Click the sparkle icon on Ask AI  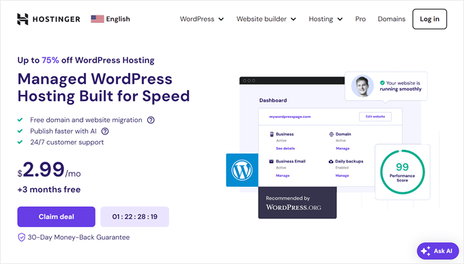426,251
